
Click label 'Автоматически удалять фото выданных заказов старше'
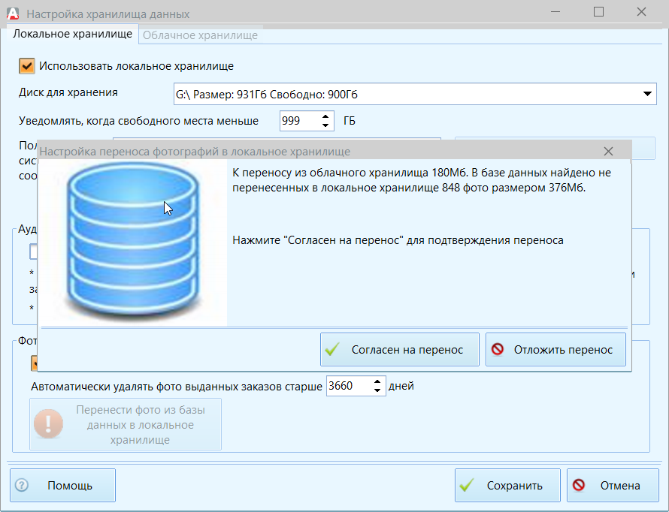177,387
